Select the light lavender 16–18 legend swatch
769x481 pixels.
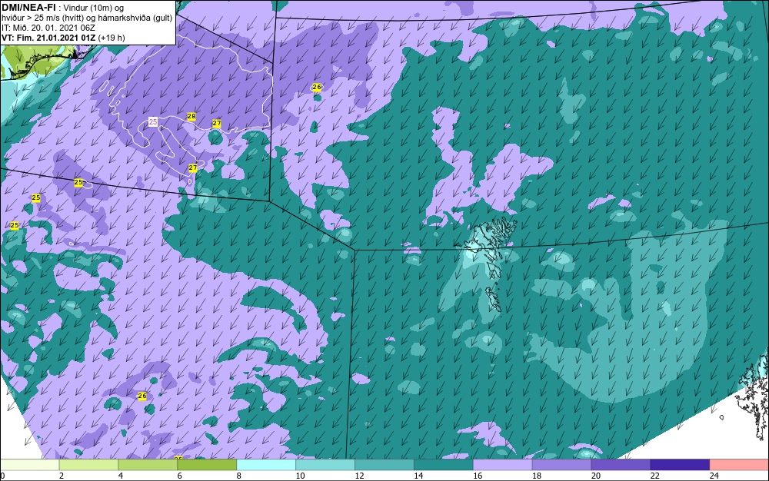pos(503,465)
